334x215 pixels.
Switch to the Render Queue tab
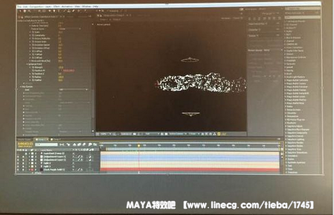[x=24, y=139]
